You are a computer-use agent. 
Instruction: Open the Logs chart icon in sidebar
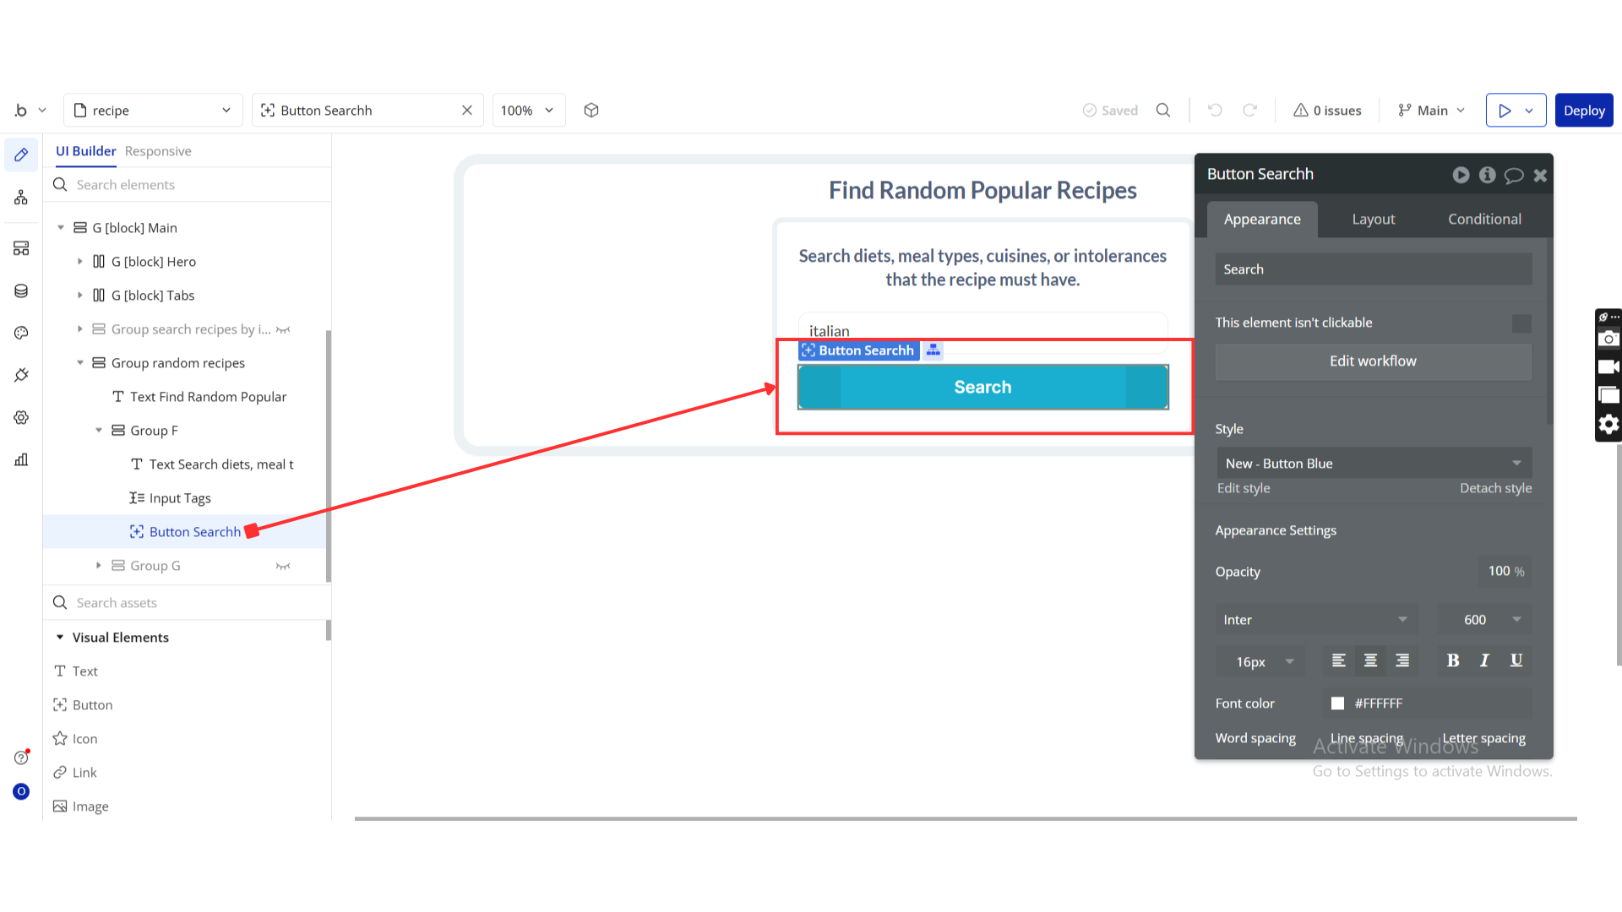21,459
